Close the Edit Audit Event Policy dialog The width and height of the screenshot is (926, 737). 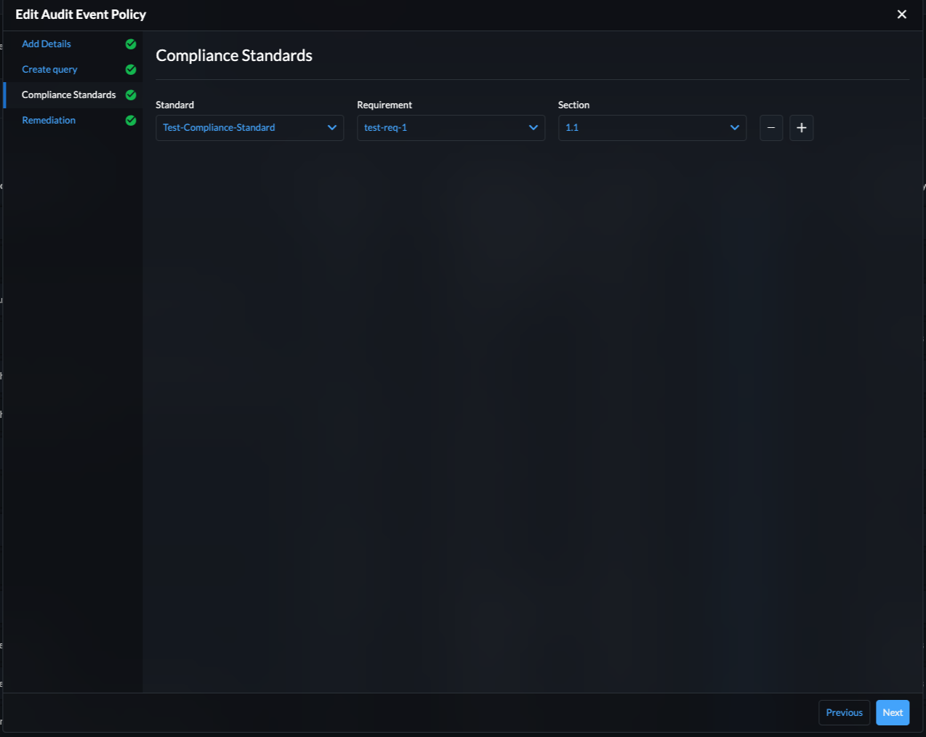[901, 14]
